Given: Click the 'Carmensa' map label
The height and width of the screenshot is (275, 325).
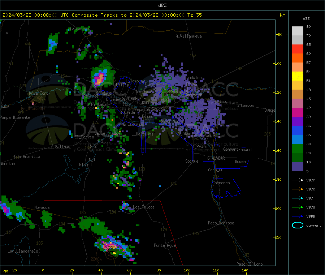Looking at the screenshot, I should (x=221, y=183).
